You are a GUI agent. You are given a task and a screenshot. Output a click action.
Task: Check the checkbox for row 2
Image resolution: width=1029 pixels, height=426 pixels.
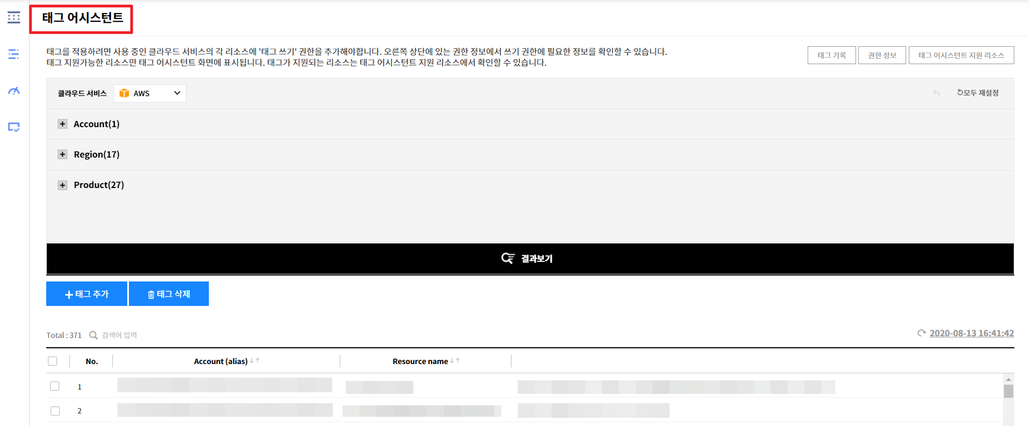[55, 411]
